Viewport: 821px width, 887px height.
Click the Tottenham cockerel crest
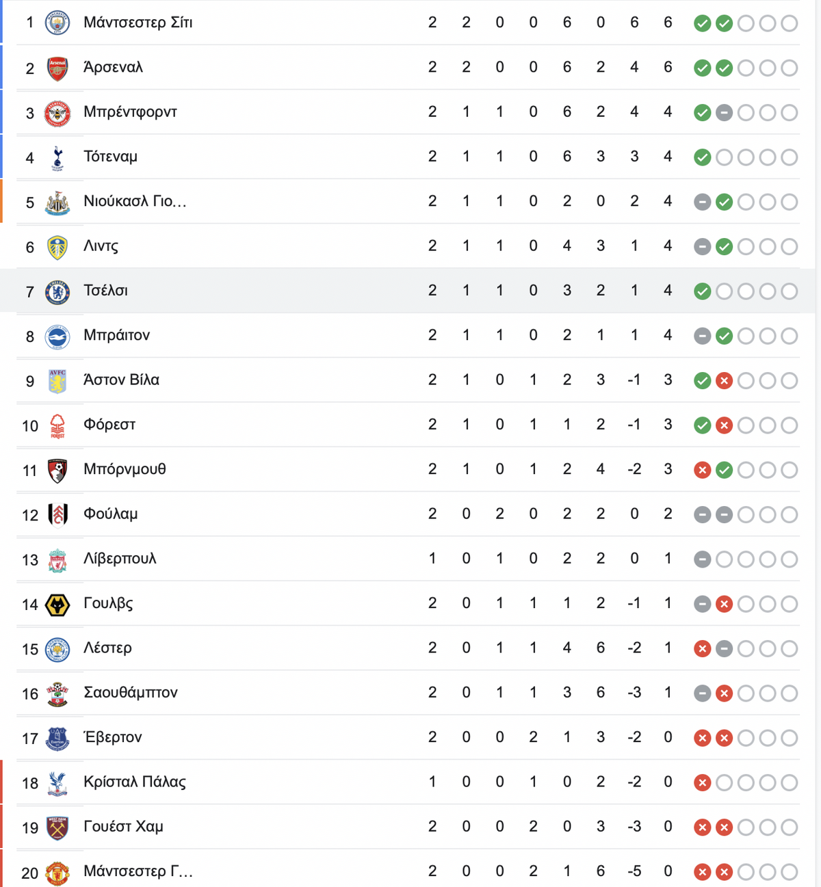click(57, 158)
